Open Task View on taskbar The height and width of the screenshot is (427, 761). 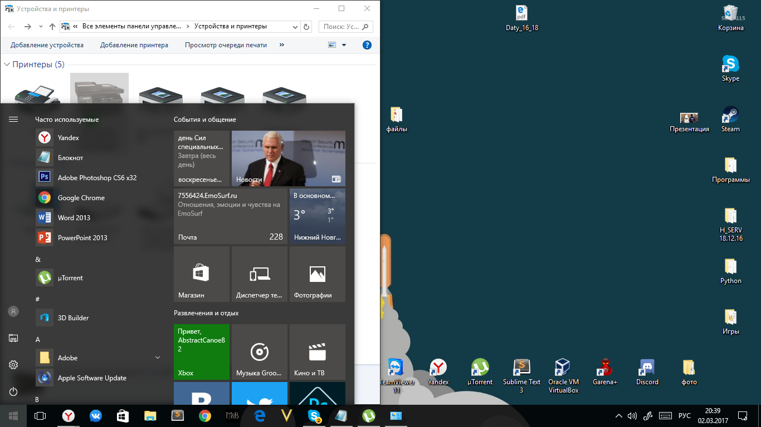40,415
